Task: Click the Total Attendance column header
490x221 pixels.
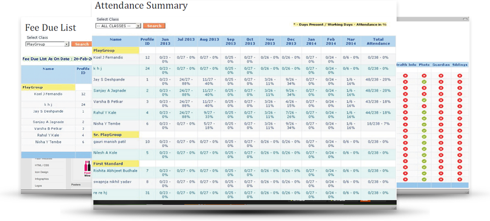Action: click(378, 41)
